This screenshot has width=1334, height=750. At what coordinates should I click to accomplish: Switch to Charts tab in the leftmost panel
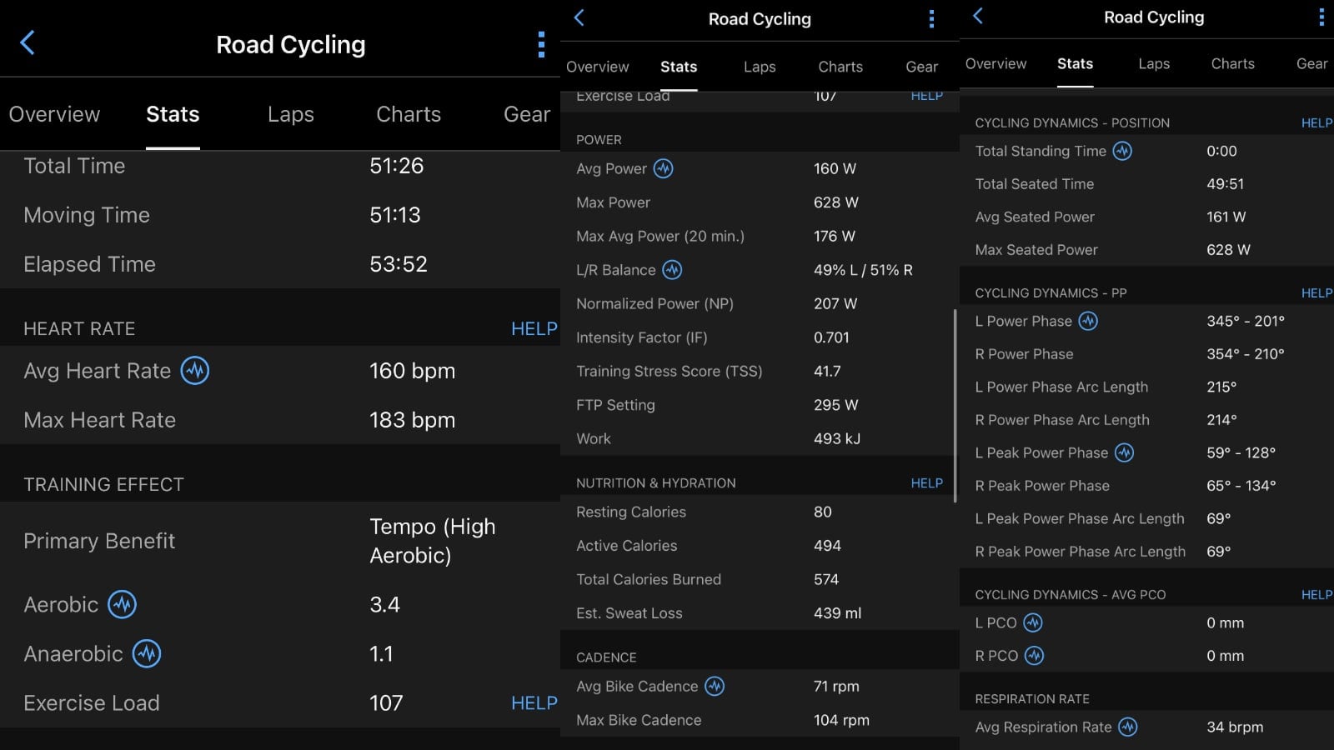point(408,114)
